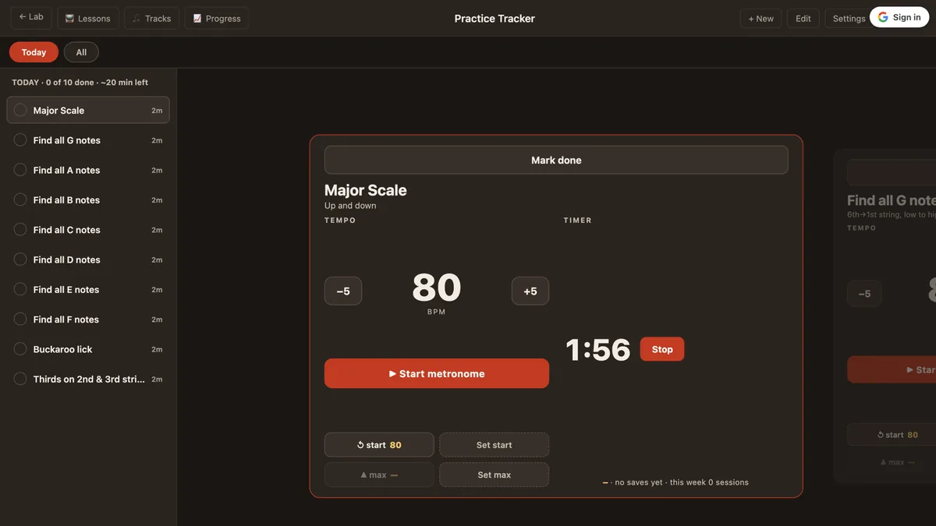This screenshot has height=526, width=936.
Task: Select the Find all F notes text
Action: (x=66, y=319)
